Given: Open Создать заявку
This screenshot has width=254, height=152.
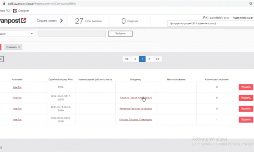Looking at the screenshot, I should pos(47,21).
